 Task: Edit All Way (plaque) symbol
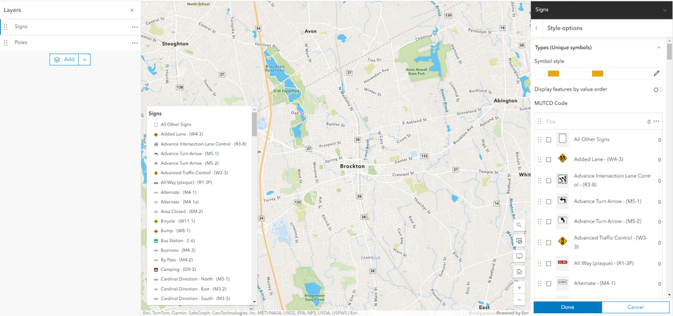pos(563,262)
